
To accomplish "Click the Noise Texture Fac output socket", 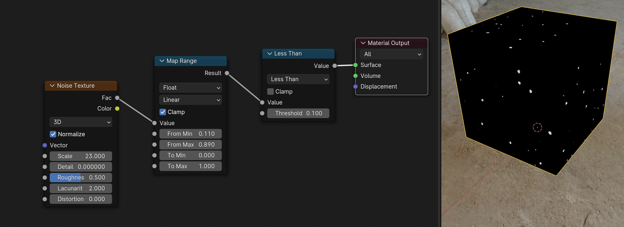I will [117, 98].
